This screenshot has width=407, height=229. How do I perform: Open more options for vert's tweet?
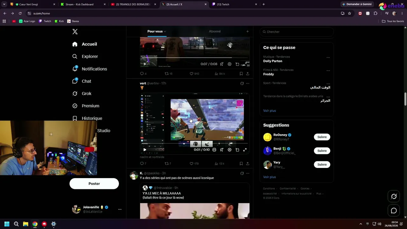point(248,83)
